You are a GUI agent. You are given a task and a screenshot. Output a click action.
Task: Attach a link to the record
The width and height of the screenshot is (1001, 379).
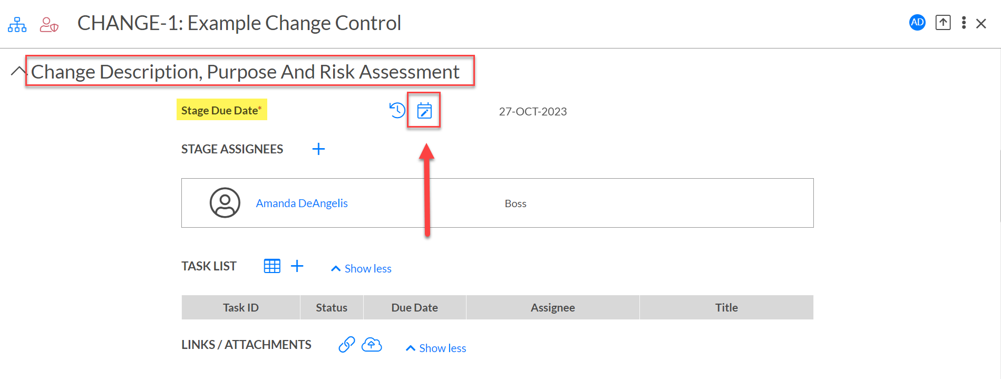(346, 344)
